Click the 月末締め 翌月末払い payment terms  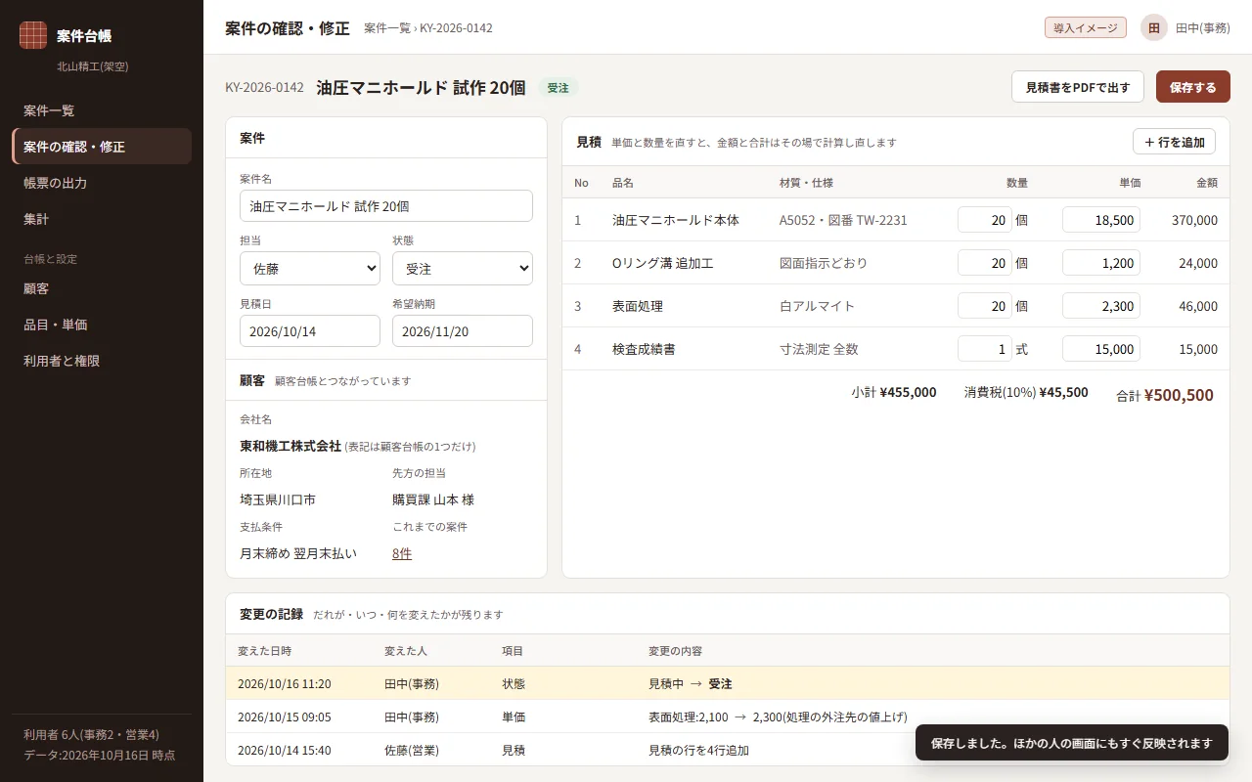point(298,553)
